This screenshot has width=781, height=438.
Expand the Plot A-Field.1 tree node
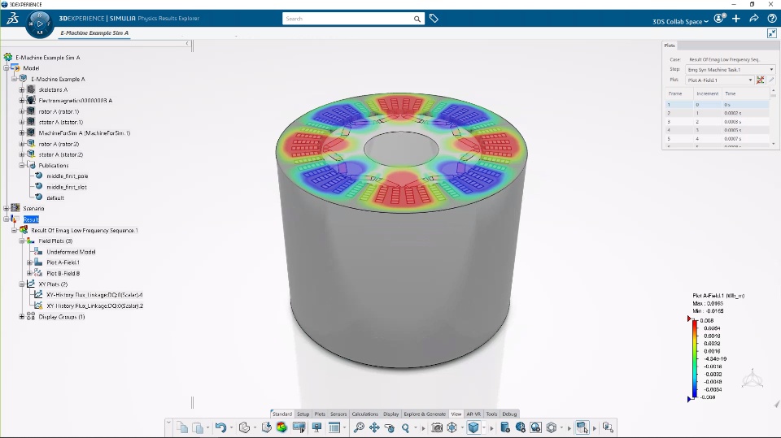29,262
